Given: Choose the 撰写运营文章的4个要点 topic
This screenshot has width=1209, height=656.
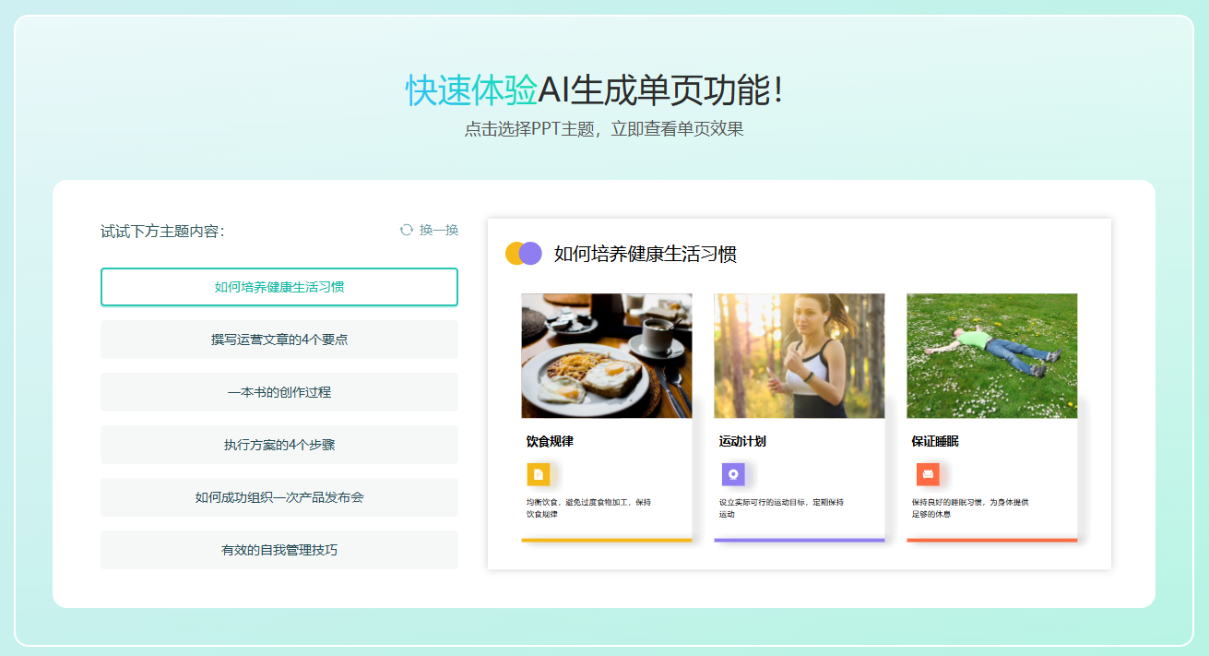Looking at the screenshot, I should (279, 340).
